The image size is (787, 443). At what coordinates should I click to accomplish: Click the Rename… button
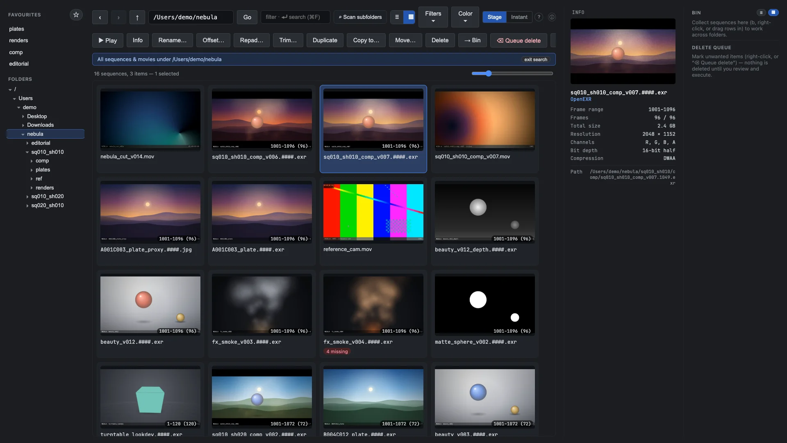tap(172, 40)
